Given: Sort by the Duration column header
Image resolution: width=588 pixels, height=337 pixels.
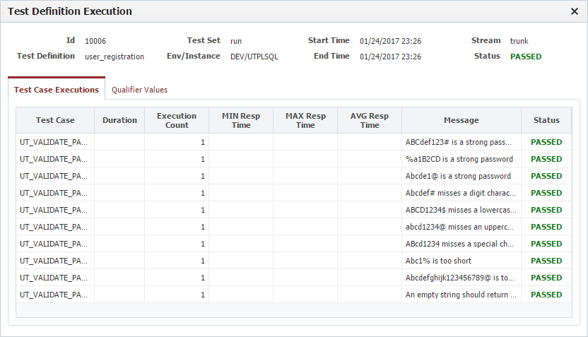Looking at the screenshot, I should [119, 120].
